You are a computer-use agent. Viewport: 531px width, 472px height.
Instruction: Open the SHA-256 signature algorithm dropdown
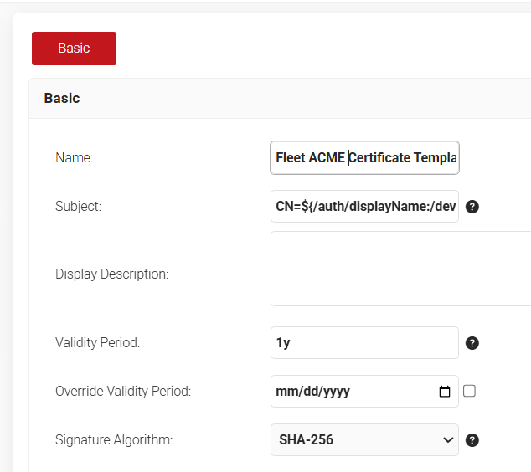pyautogui.click(x=364, y=440)
